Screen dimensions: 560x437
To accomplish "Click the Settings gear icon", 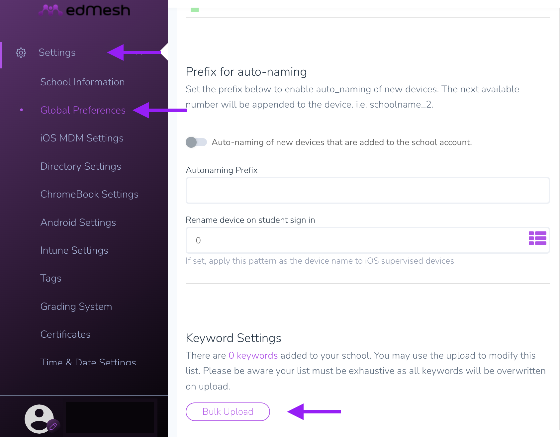I will [x=21, y=52].
